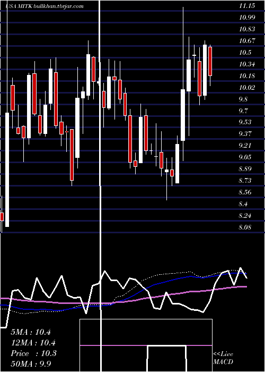Select the 10.34 price axis label
265x372 pixels.
point(247,64)
